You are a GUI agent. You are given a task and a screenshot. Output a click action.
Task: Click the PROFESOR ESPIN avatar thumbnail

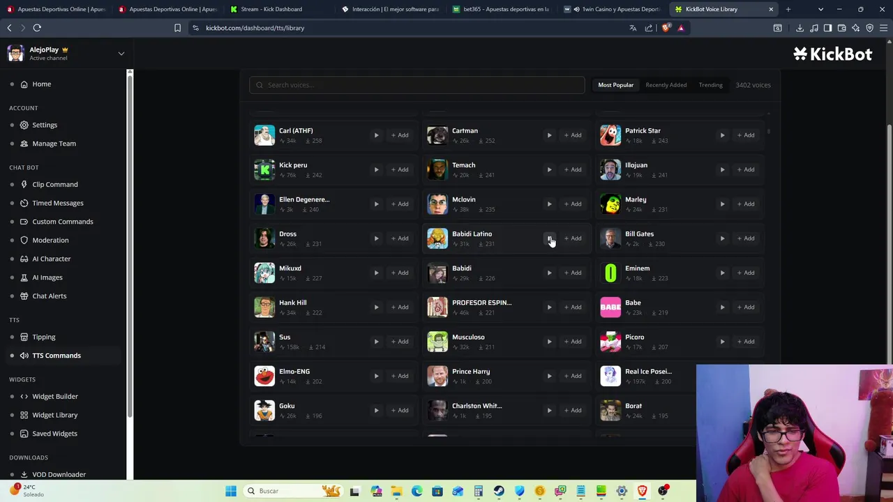pos(437,307)
